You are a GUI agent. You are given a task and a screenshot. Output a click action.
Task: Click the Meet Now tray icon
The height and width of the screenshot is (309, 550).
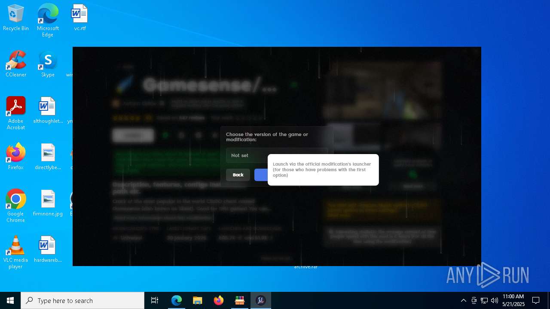pos(474,300)
